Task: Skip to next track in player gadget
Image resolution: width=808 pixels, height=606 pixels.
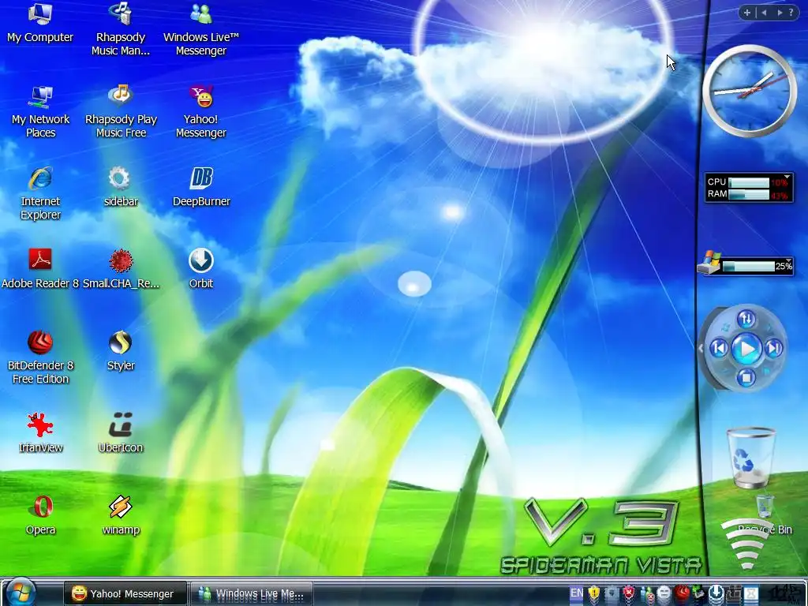Action: pos(773,349)
